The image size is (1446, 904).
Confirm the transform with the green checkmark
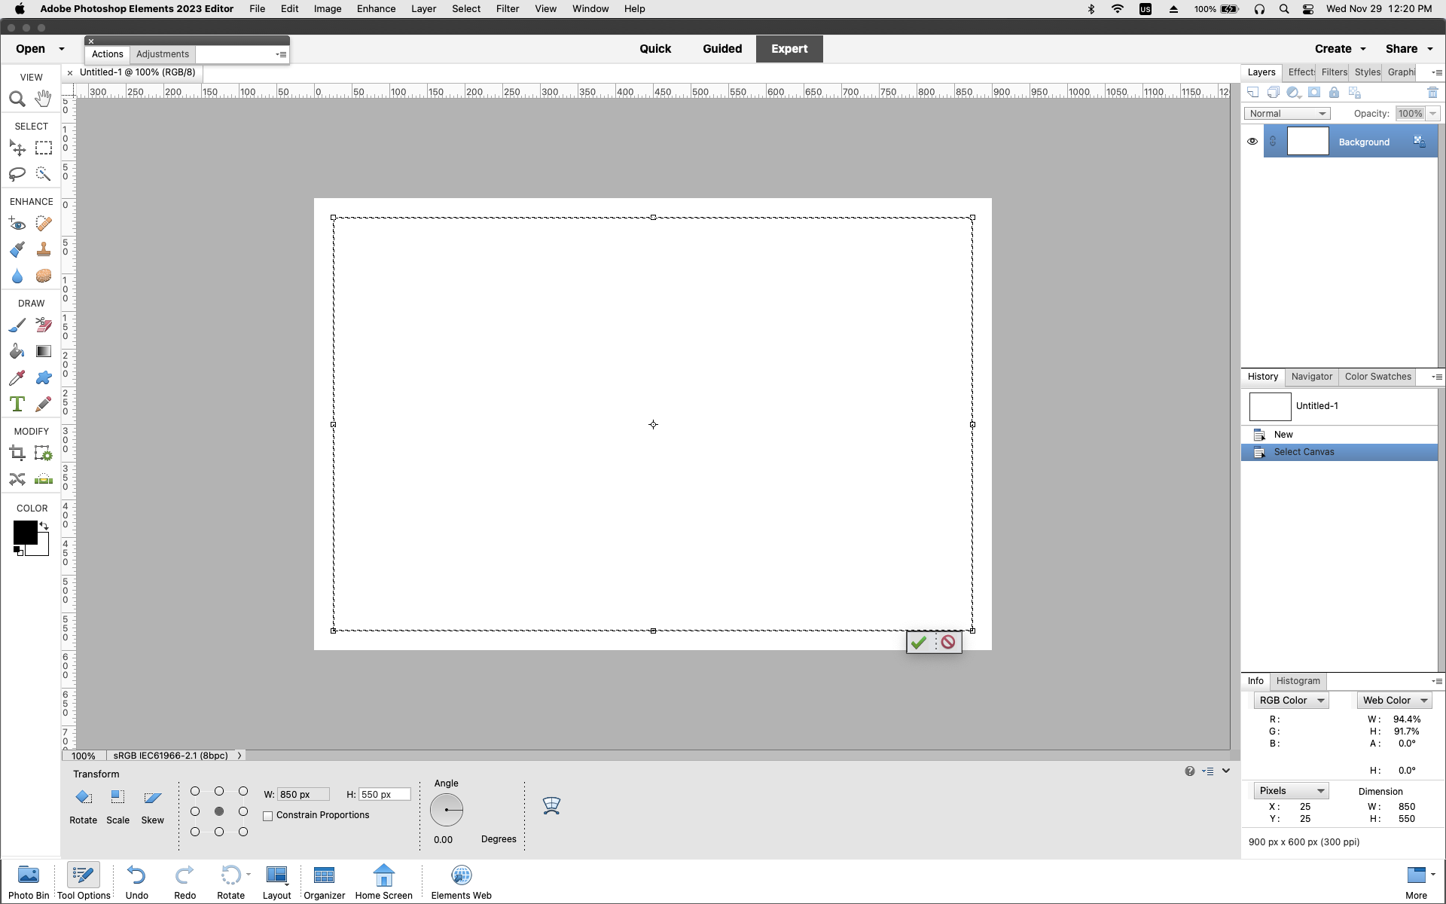click(x=918, y=642)
